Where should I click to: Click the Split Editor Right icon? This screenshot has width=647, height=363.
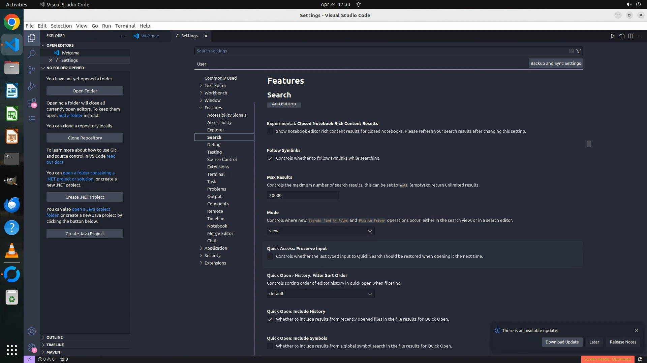[x=630, y=36]
